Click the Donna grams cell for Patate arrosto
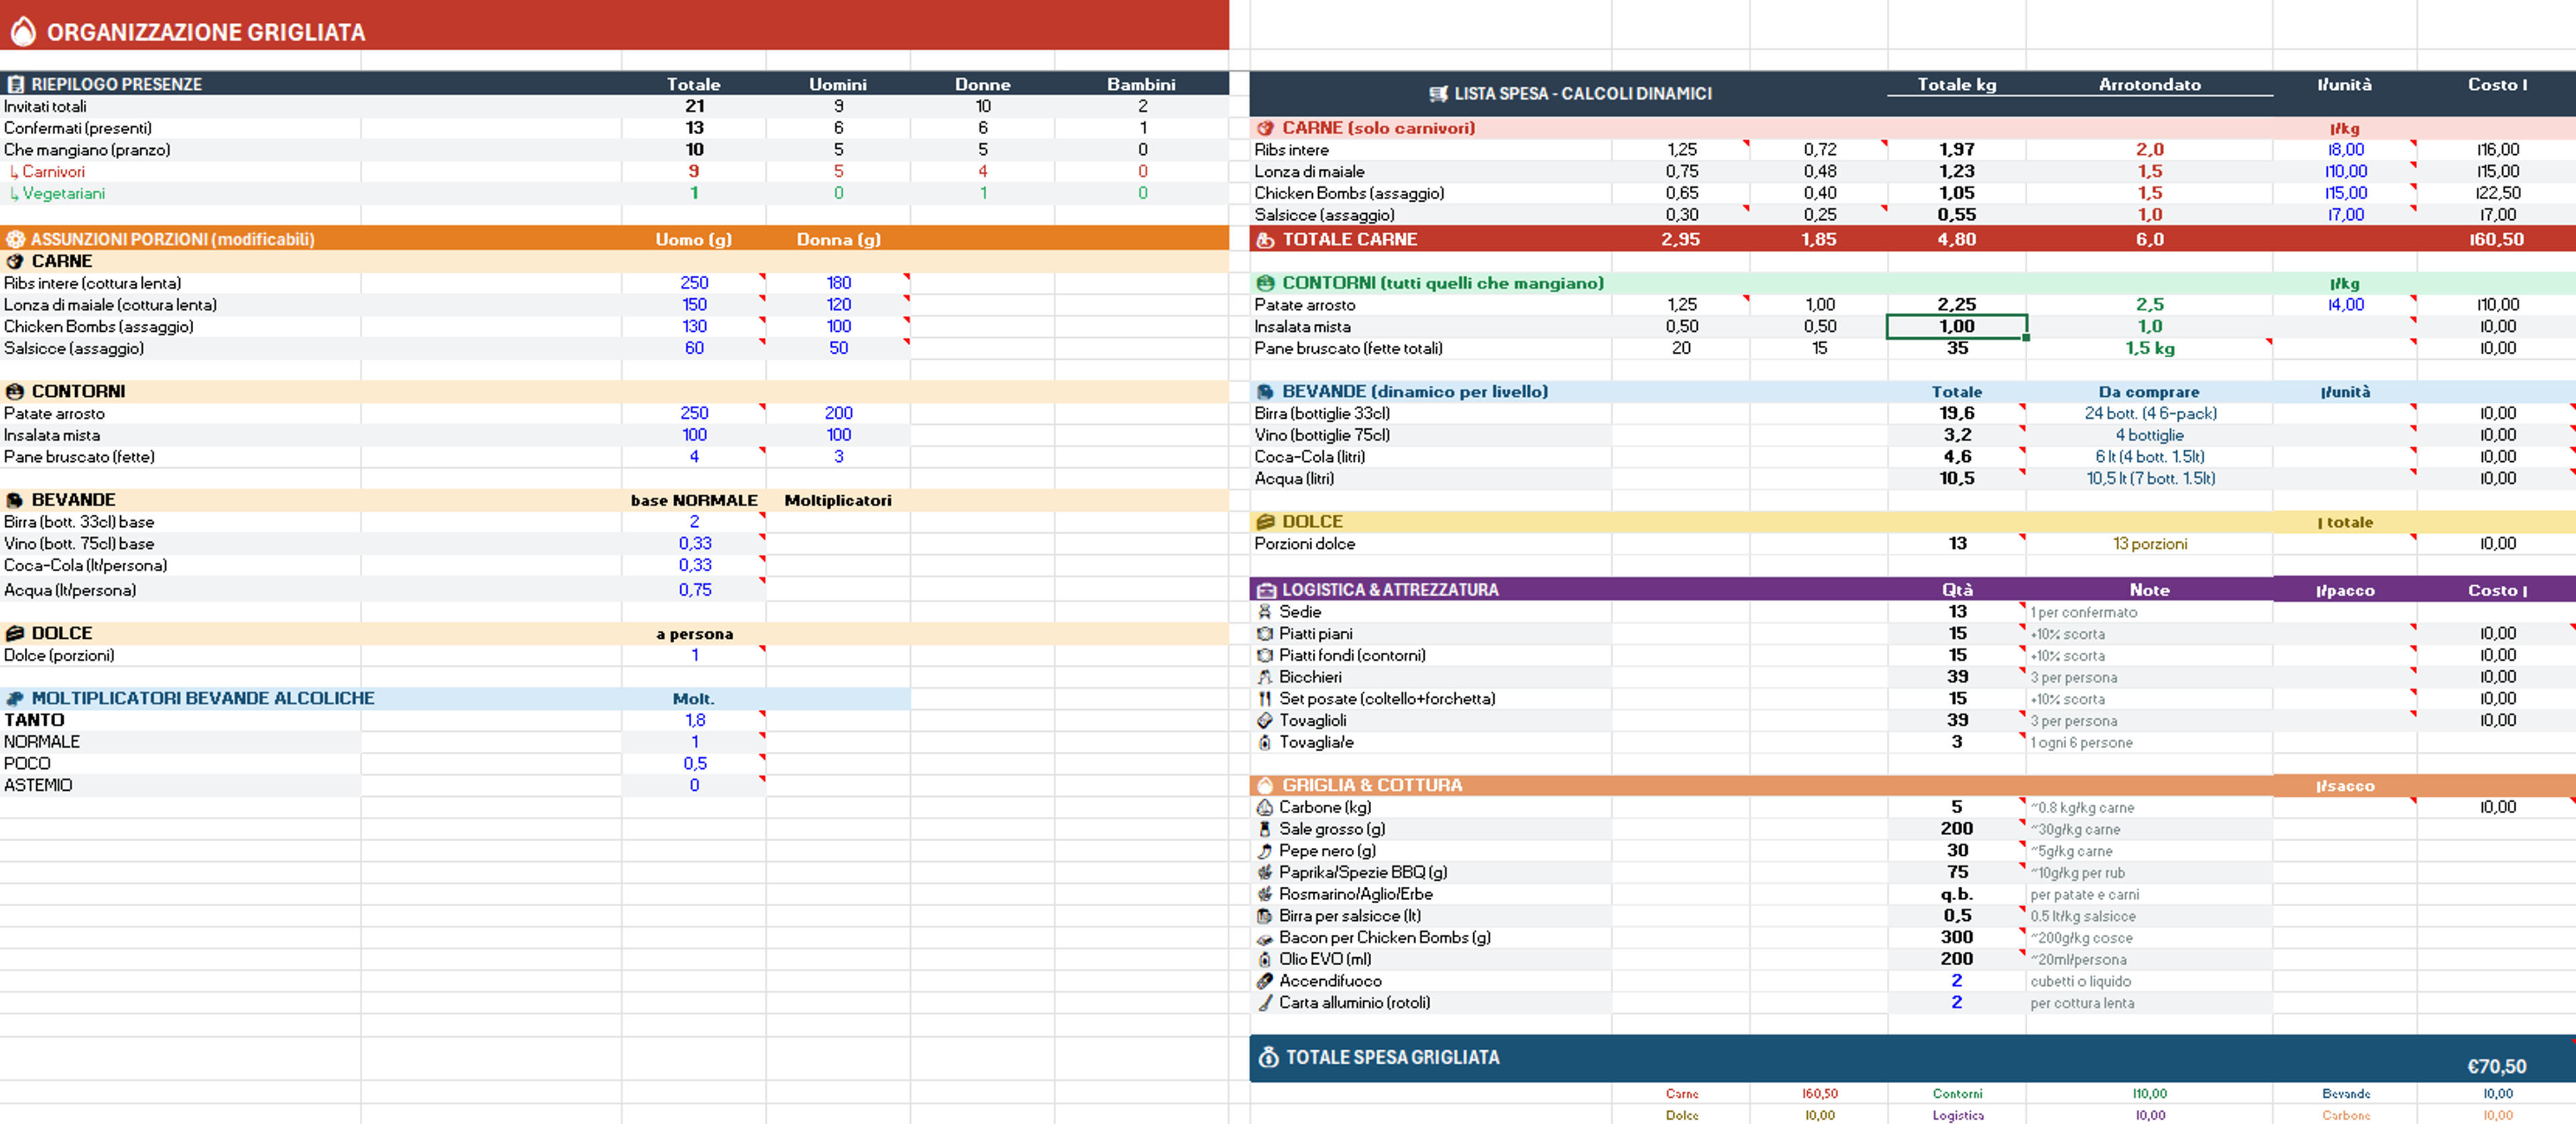 [x=838, y=413]
